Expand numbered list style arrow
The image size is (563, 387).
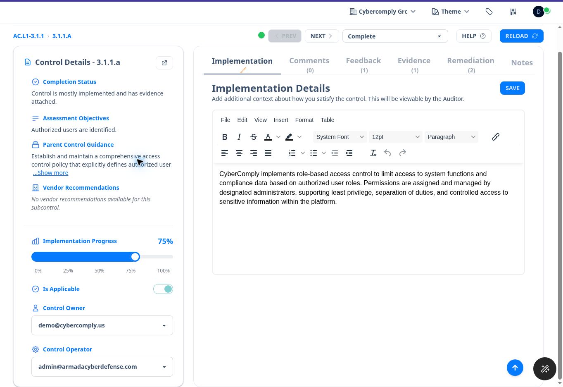point(303,153)
